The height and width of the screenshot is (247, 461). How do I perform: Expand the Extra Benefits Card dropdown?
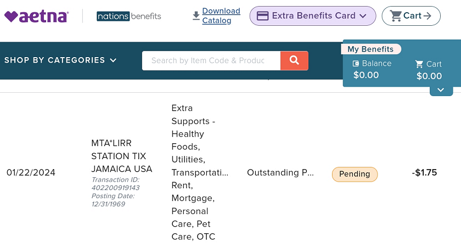pos(363,16)
